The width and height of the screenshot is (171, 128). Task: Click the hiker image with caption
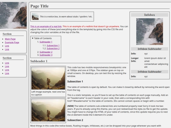pos(48,78)
